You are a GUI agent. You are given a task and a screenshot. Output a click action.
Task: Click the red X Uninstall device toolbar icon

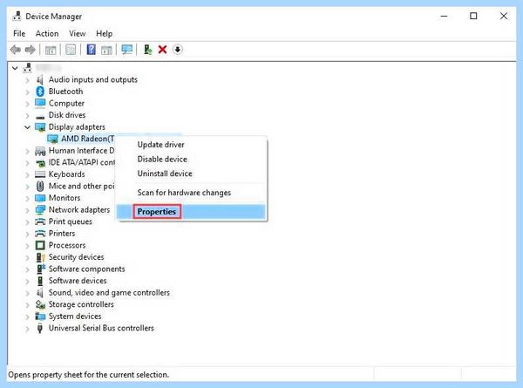[x=162, y=50]
